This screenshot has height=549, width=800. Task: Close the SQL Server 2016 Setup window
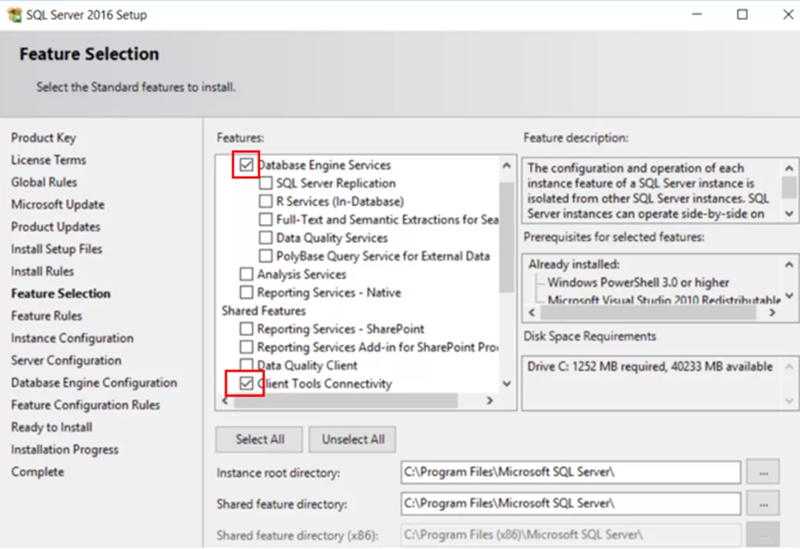click(788, 15)
